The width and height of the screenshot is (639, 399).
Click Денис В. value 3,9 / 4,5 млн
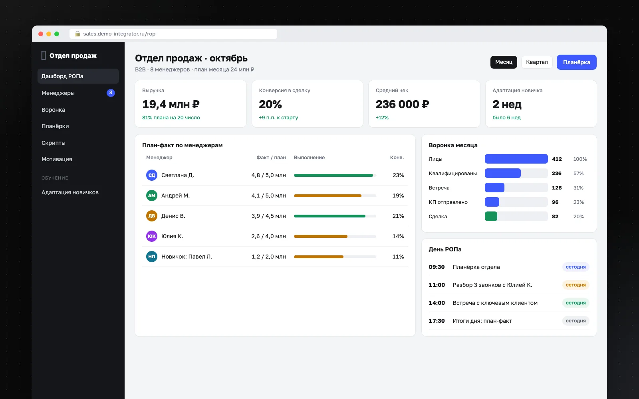tap(268, 216)
